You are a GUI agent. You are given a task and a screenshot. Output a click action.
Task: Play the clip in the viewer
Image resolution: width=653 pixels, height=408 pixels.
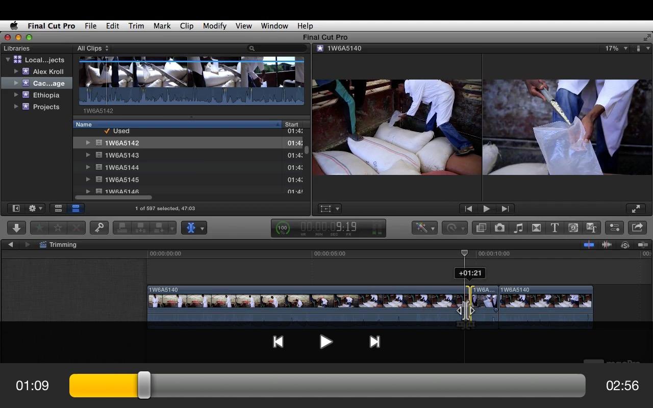pyautogui.click(x=486, y=209)
